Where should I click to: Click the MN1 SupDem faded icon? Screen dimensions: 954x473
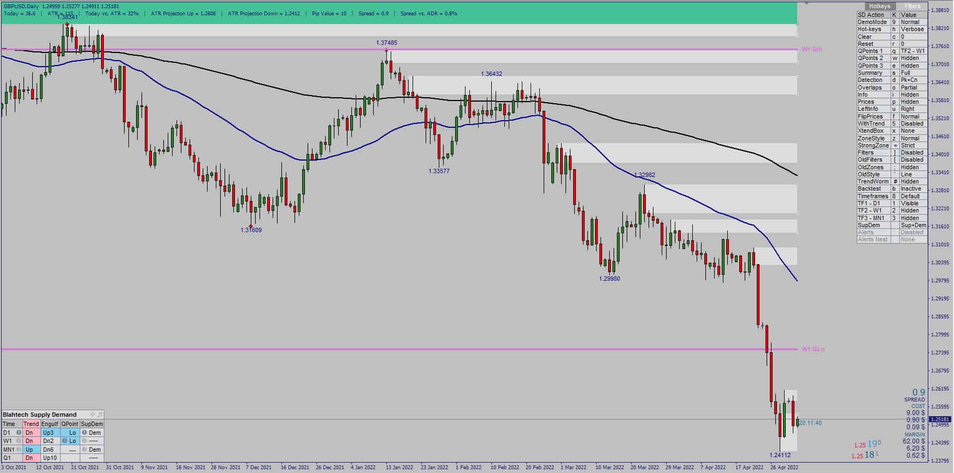(x=84, y=449)
